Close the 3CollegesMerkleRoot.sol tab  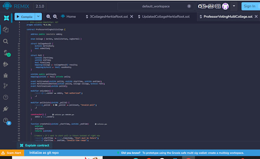[x=132, y=16]
